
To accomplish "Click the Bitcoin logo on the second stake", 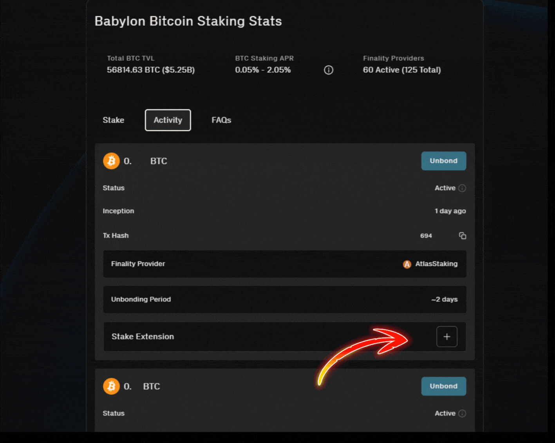I will pyautogui.click(x=111, y=386).
